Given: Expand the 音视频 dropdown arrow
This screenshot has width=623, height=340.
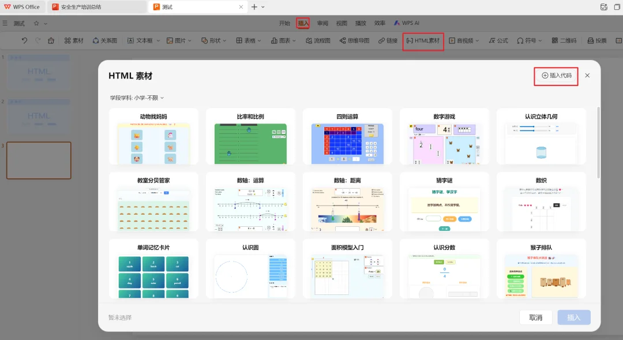Looking at the screenshot, I should 477,41.
